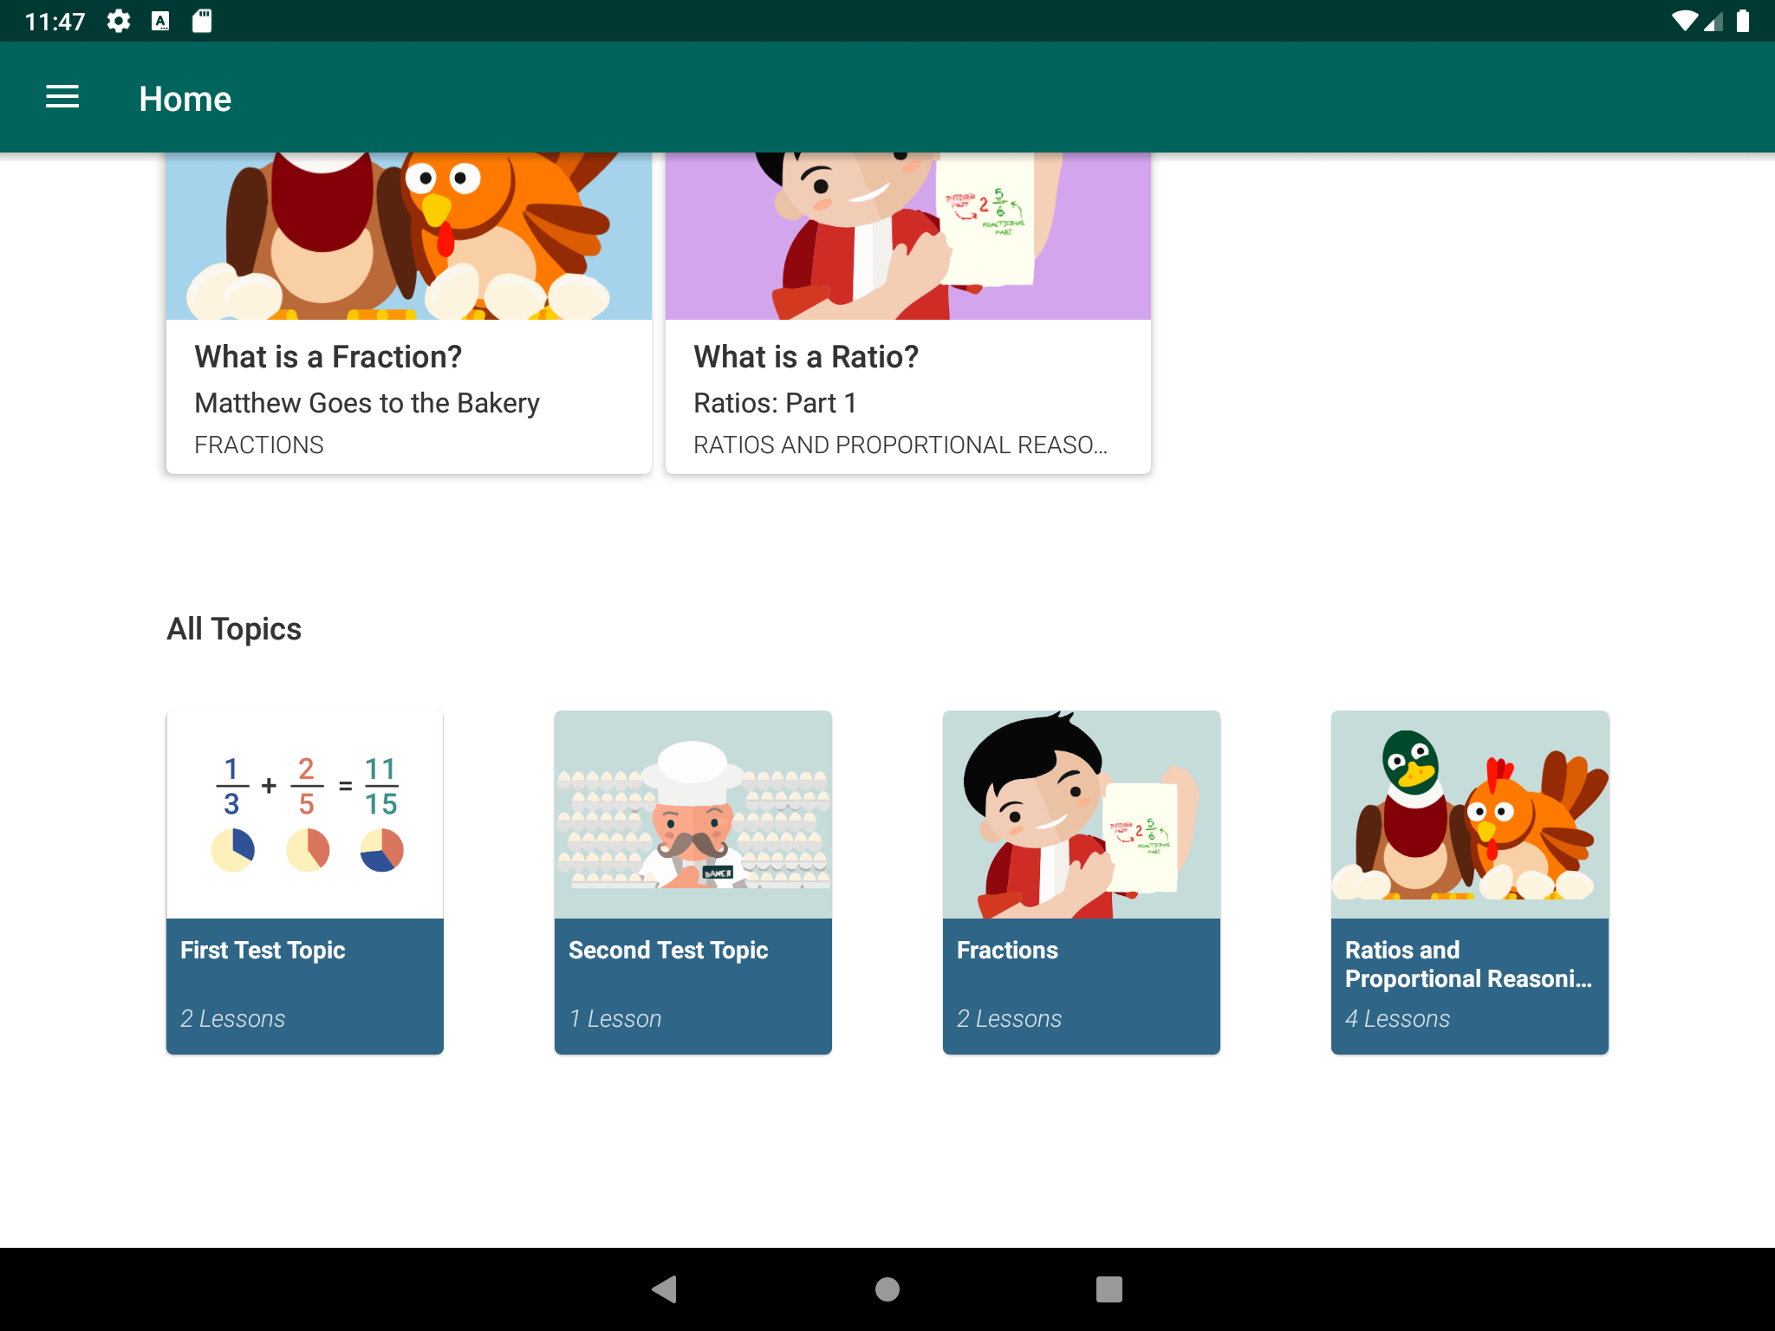Tap the settings gear status icon

[x=119, y=21]
